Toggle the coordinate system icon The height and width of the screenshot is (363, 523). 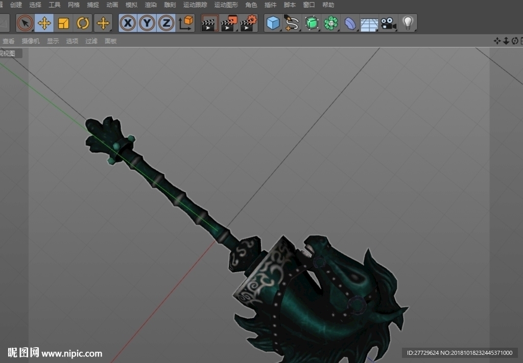pyautogui.click(x=185, y=23)
